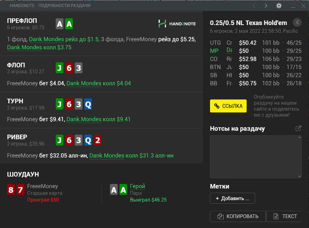This screenshot has width=309, height=228.
Task: Click the Q card in the РИВЕР row
Action: click(88, 140)
